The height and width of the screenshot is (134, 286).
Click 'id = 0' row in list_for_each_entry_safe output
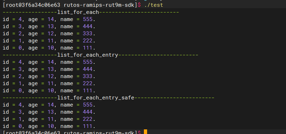tap(49, 126)
